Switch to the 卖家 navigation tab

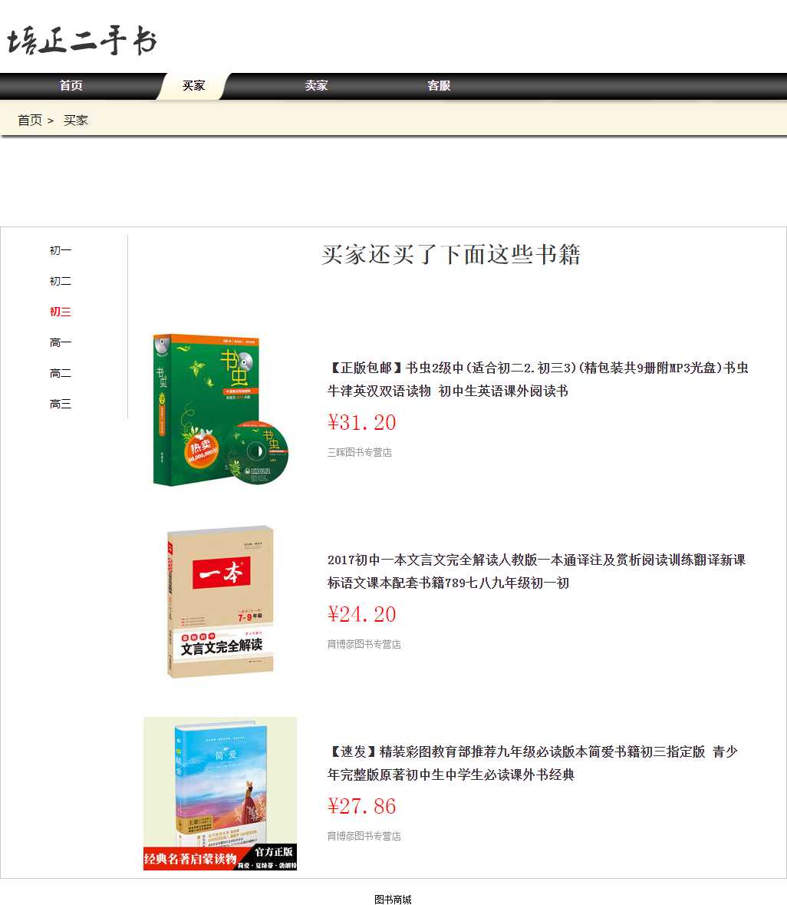[x=316, y=86]
